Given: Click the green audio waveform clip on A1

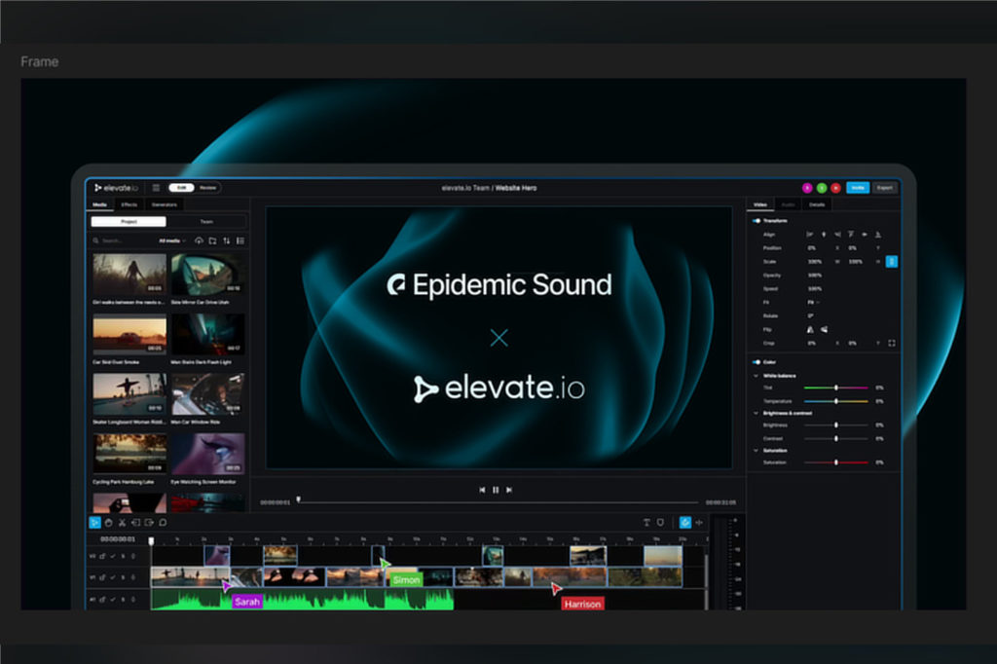Looking at the screenshot, I should pyautogui.click(x=302, y=599).
